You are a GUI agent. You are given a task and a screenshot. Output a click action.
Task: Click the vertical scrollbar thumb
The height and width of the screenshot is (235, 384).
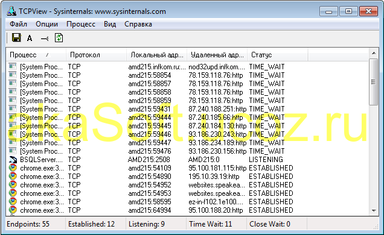coord(374,82)
